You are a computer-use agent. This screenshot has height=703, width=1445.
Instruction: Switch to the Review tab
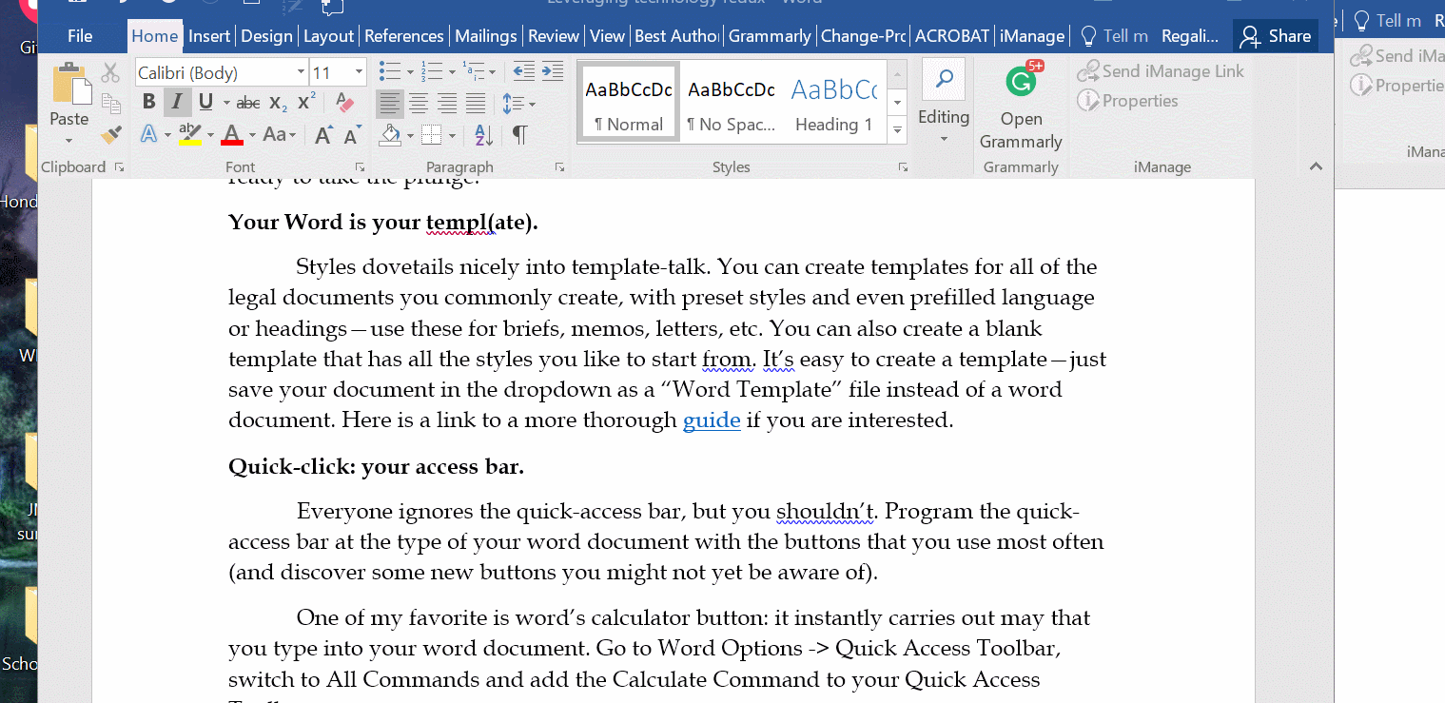(x=554, y=36)
